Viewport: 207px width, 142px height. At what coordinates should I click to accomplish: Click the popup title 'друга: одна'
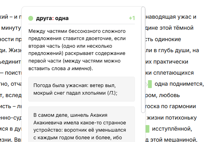click(52, 18)
